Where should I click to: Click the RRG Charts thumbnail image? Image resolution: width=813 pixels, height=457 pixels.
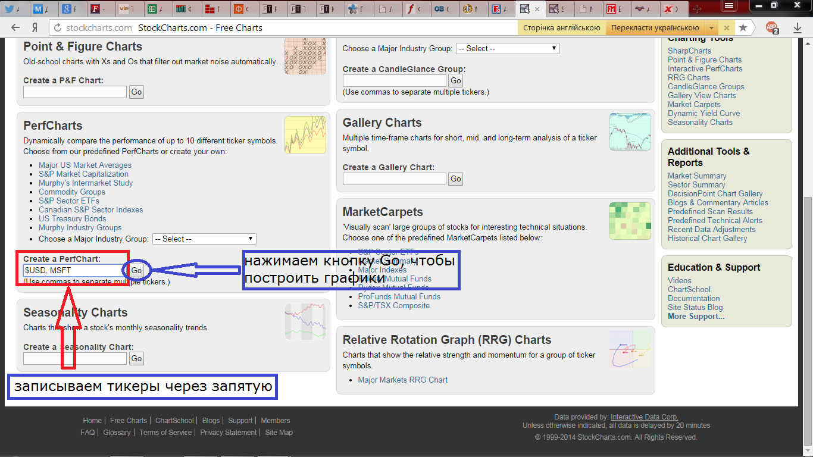point(630,349)
